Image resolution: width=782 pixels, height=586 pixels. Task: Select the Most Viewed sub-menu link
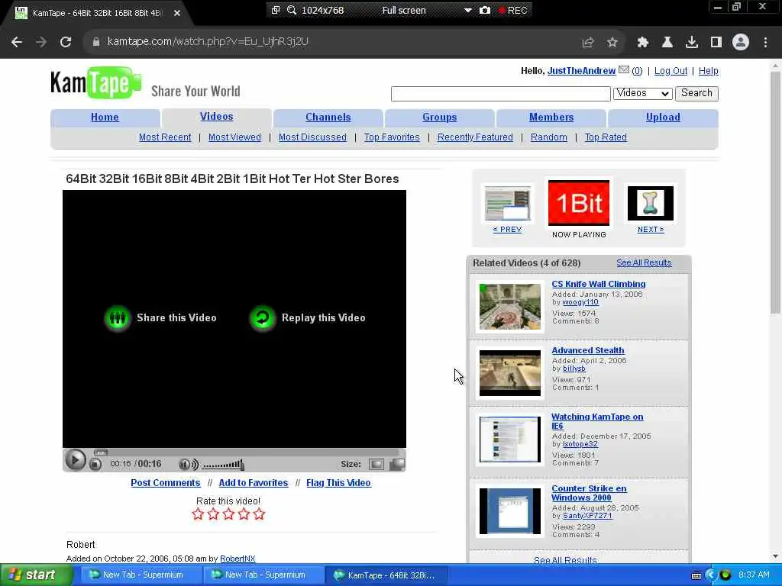(x=234, y=137)
